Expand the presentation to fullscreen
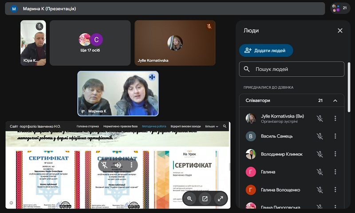 pyautogui.click(x=220, y=198)
